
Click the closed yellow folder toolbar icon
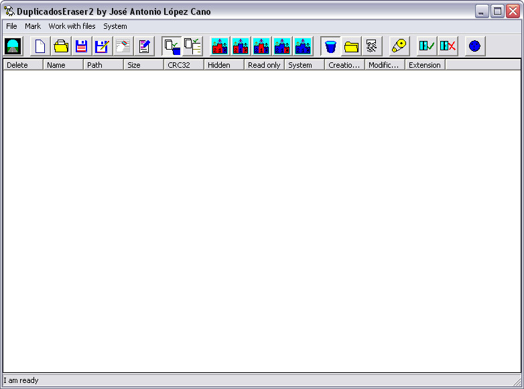pos(351,46)
